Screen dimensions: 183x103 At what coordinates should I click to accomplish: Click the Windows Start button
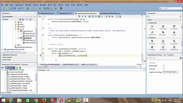[3, 100]
